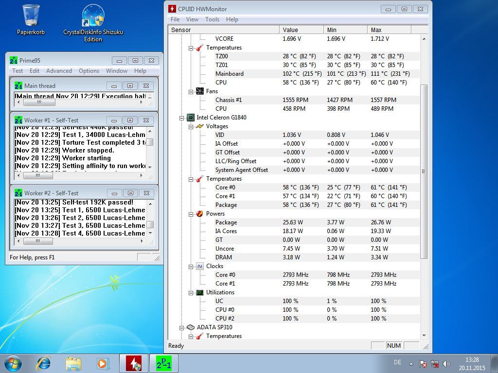498x373 pixels.
Task: Open Prime95 Window menu
Action: 117,71
